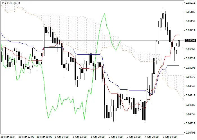This screenshot has width=197, height=140.
Task: Select the 0.05185 price axis label
Action: click(191, 12)
